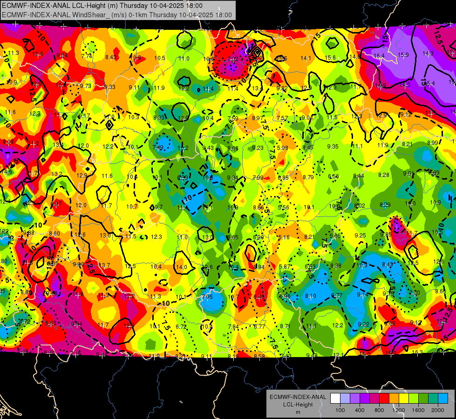Viewport: 456px width, 419px height.
Task: Click the shear value 8.71
Action: 285,326
